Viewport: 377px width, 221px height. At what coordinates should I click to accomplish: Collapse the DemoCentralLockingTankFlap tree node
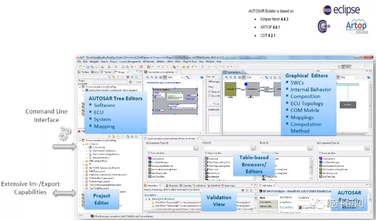pyautogui.click(x=80, y=87)
